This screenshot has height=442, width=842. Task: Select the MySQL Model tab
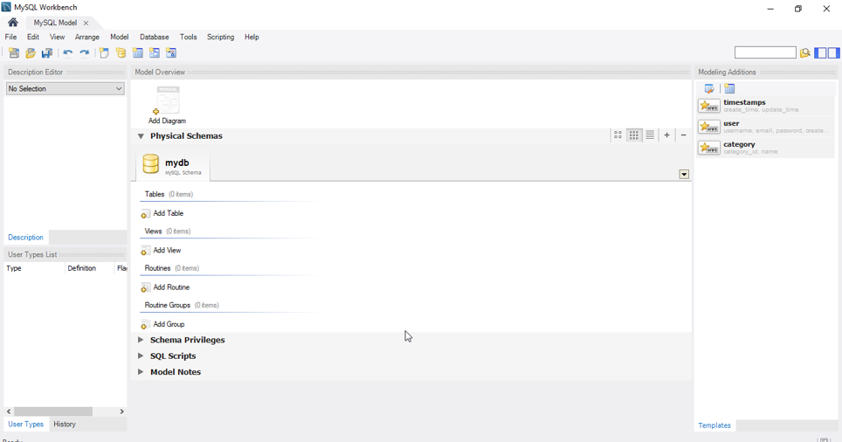(55, 23)
